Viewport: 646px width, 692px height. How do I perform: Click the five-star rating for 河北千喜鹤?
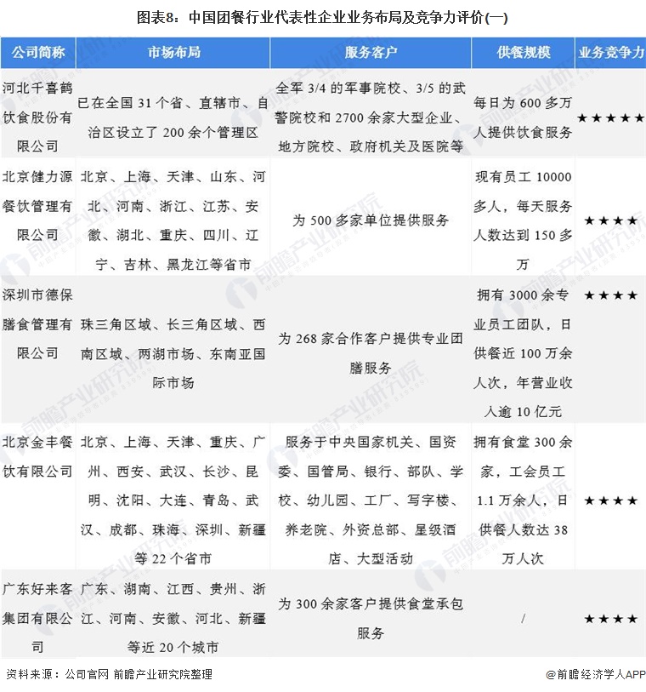(x=611, y=117)
